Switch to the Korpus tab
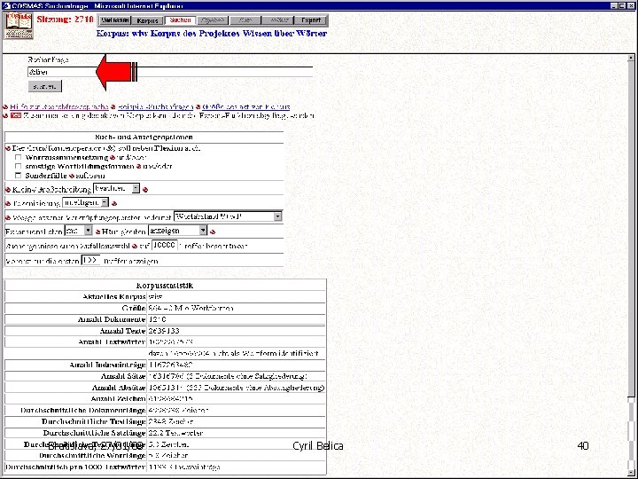The height and width of the screenshot is (479, 638). [147, 20]
